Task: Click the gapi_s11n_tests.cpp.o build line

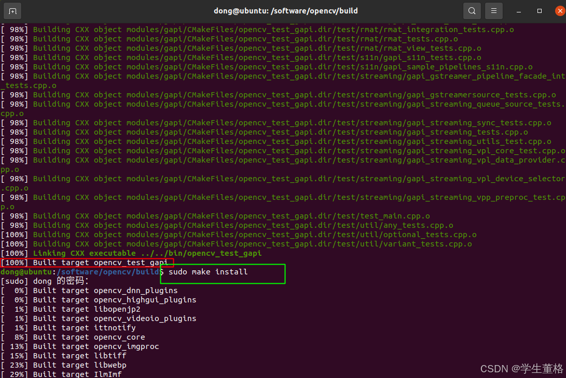Action: (x=241, y=57)
